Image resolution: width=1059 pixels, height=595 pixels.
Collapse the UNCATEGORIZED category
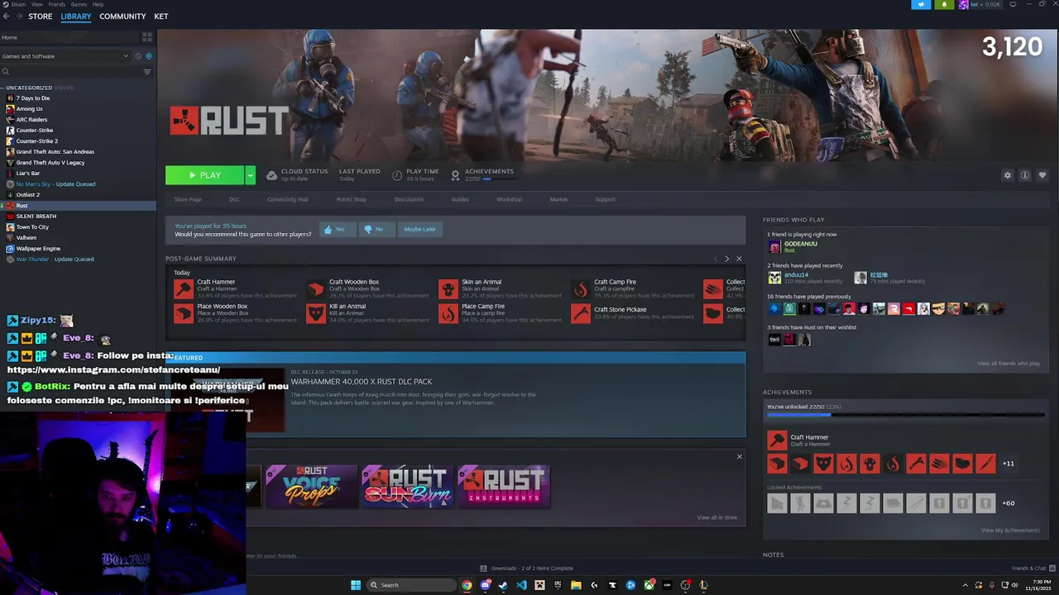(2, 88)
